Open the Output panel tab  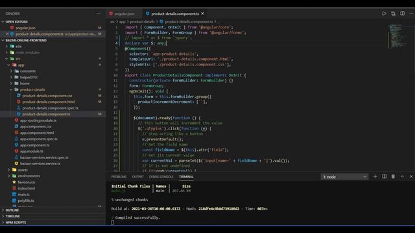click(138, 177)
